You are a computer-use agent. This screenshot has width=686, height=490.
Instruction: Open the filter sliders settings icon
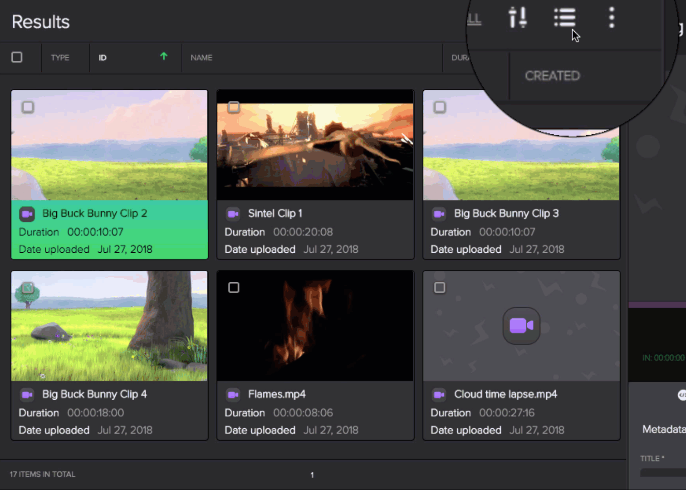[x=517, y=18]
